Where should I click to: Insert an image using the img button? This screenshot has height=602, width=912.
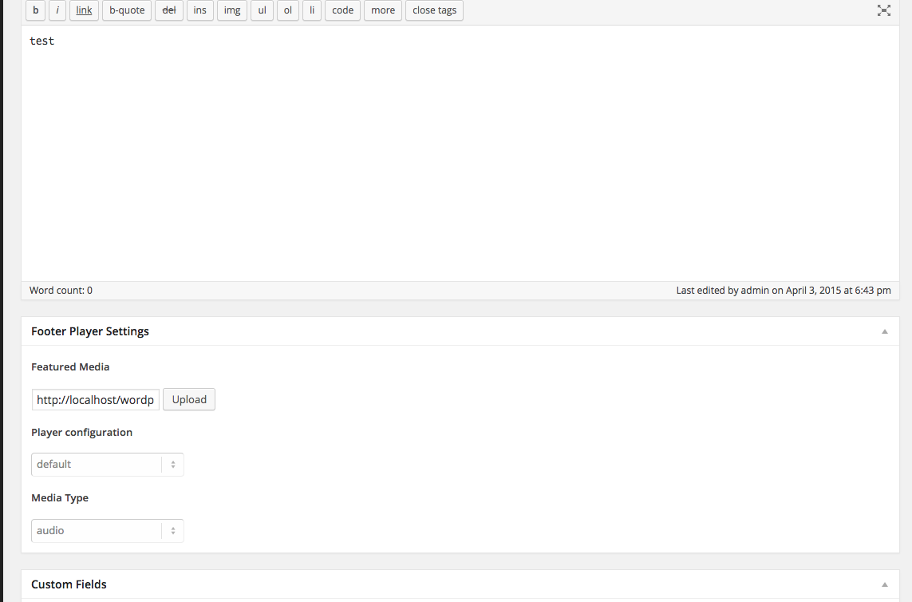click(x=231, y=10)
